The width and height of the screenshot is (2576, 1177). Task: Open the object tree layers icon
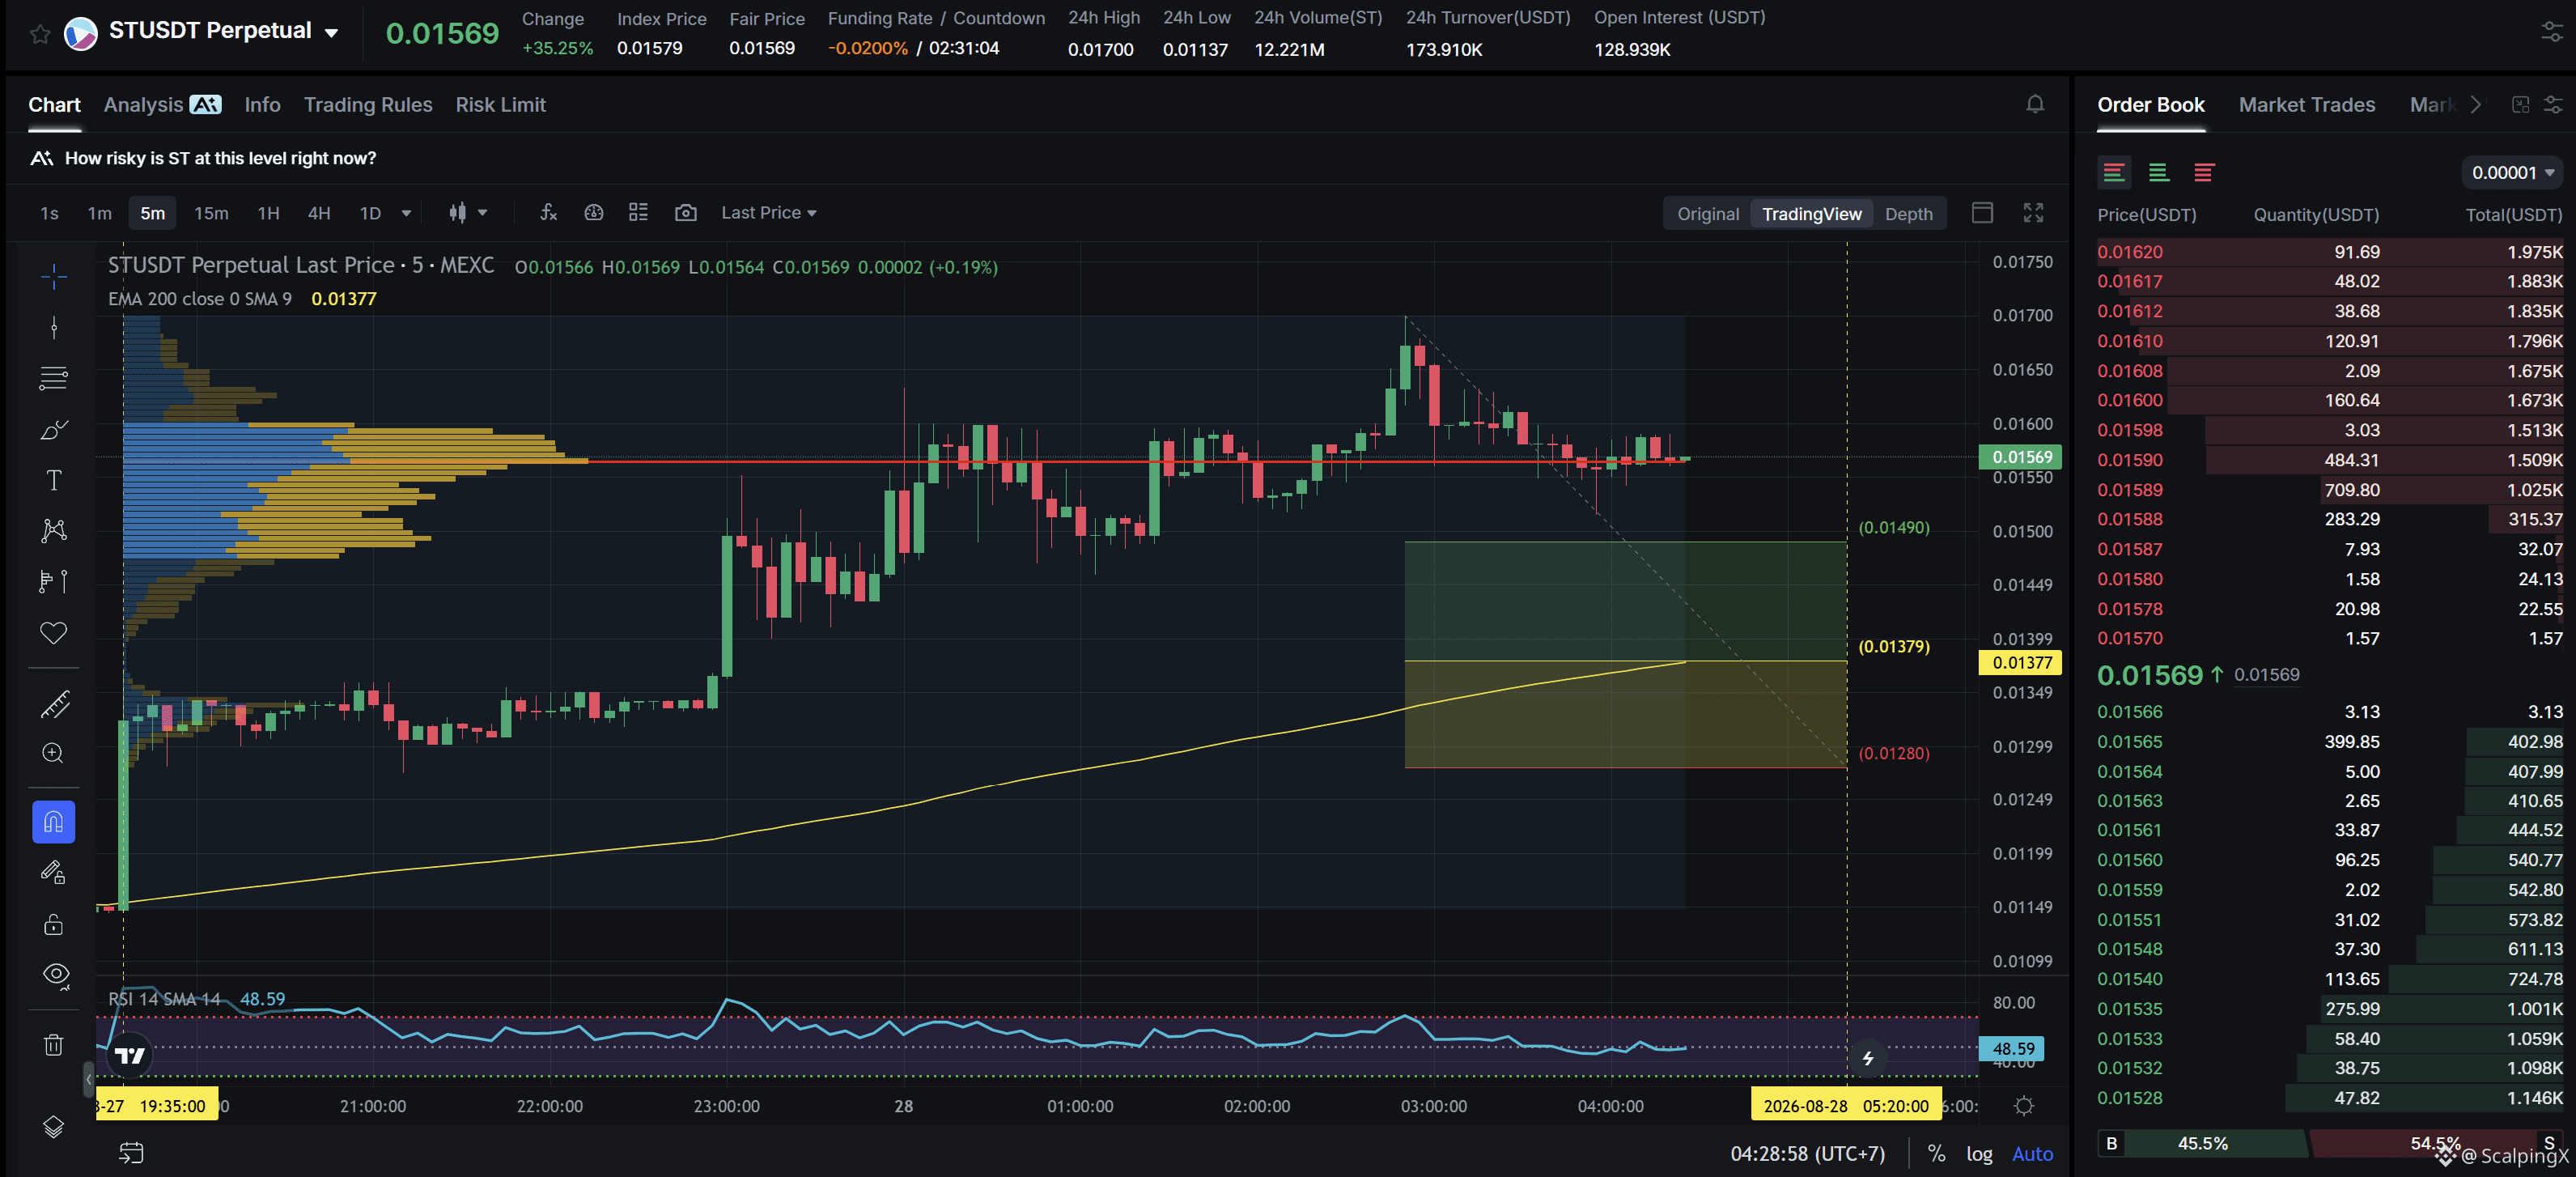tap(54, 1127)
